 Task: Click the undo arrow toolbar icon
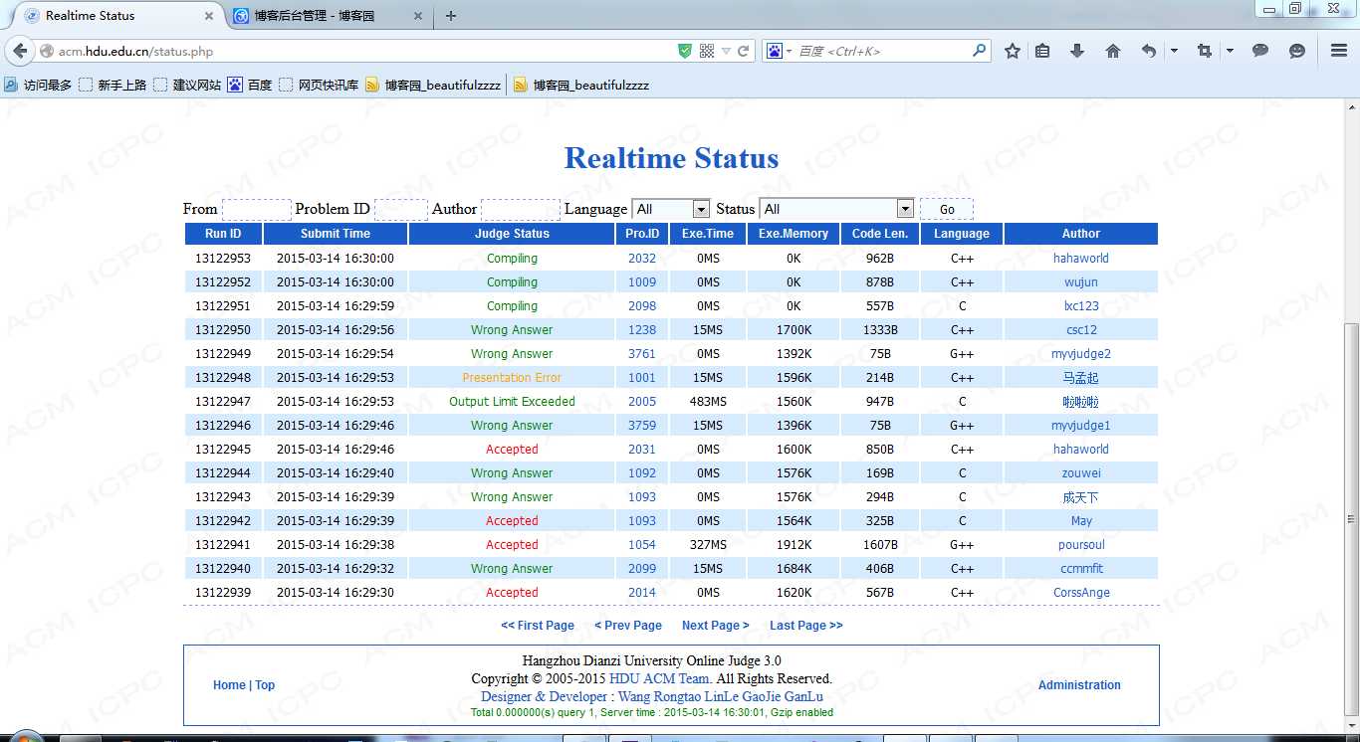tap(1149, 51)
